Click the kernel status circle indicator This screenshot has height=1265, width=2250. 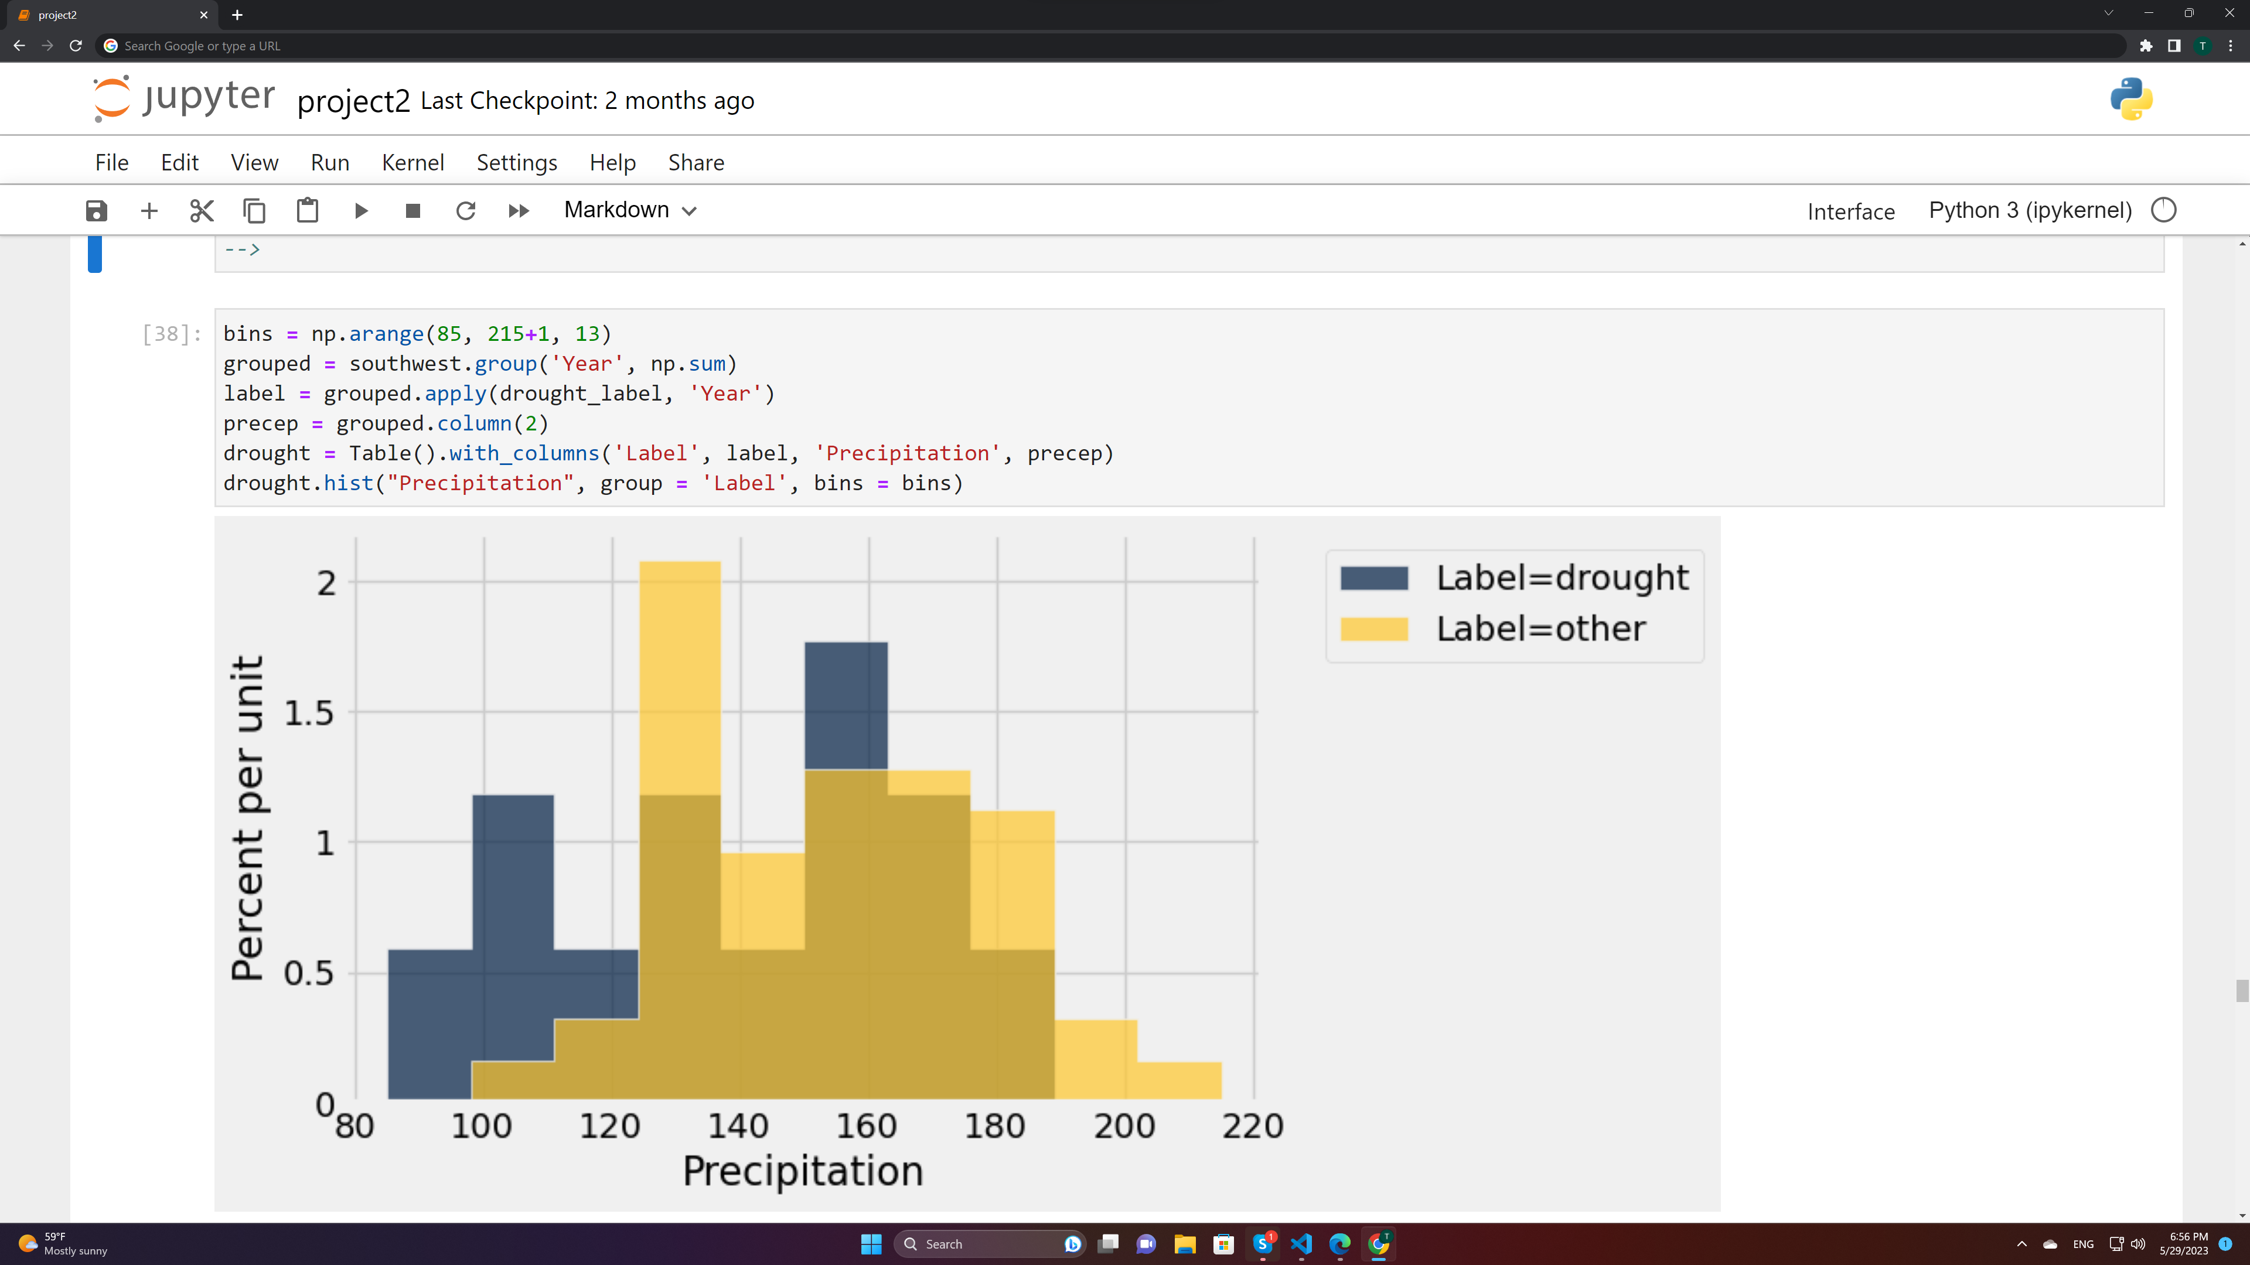coord(2163,210)
